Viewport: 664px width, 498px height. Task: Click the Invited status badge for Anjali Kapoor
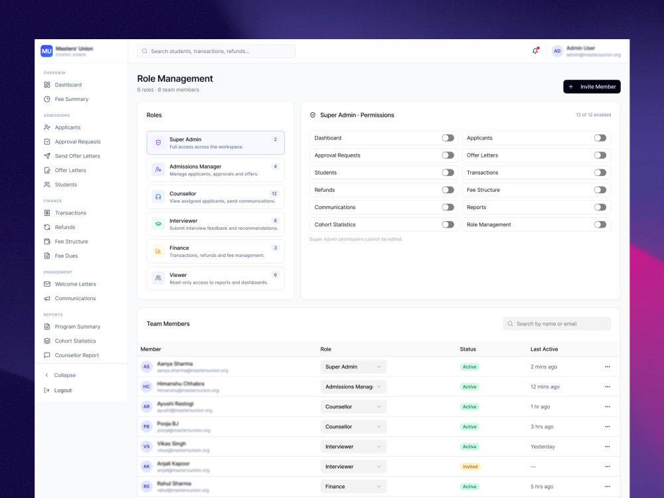point(470,466)
